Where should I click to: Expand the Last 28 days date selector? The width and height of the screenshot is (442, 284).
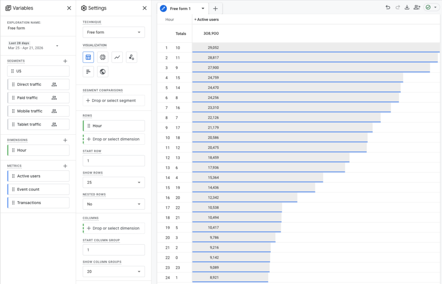[x=39, y=45]
